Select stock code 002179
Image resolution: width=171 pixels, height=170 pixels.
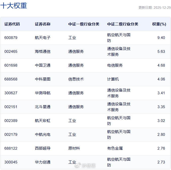click(x=11, y=135)
